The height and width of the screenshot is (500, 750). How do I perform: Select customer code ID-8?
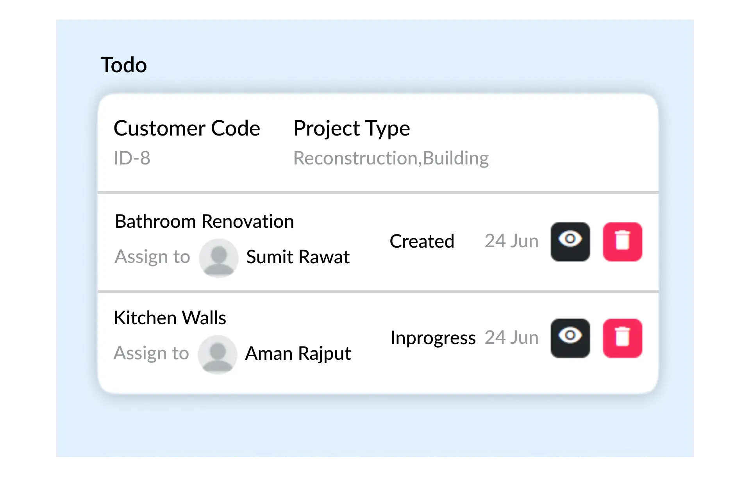tap(132, 158)
